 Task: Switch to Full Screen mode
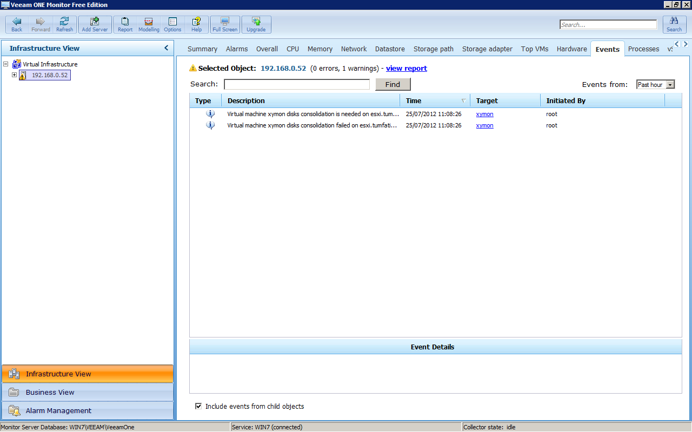click(x=225, y=24)
